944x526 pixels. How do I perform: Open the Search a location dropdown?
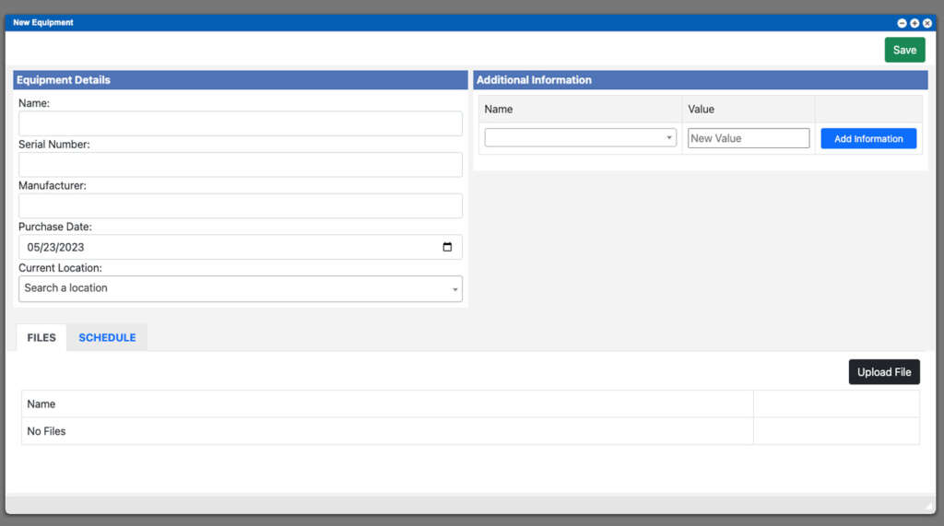pyautogui.click(x=241, y=288)
